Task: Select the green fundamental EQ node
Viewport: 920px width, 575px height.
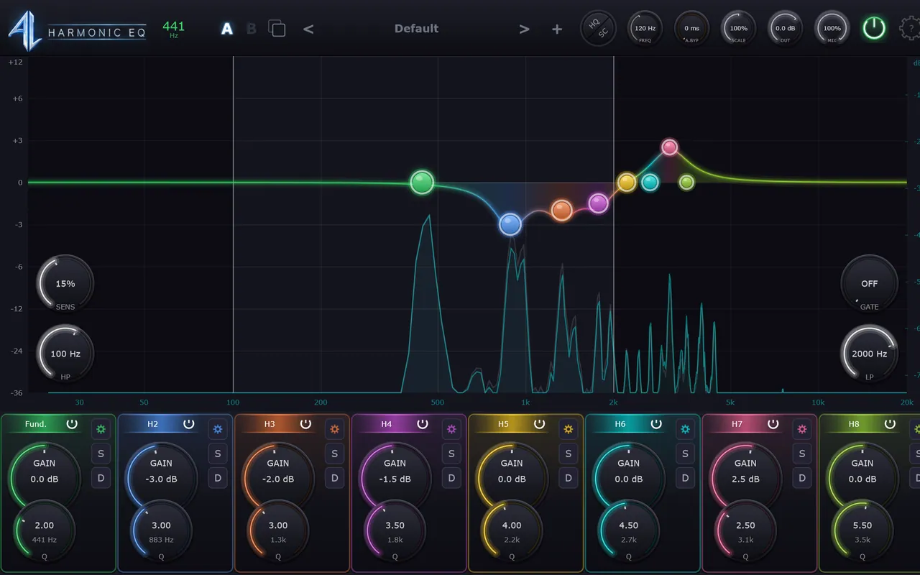Action: 422,183
